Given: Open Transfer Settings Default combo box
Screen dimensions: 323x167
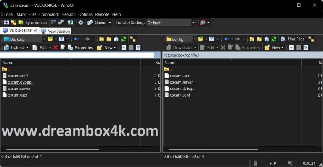Looking at the screenshot, I should [171, 23].
